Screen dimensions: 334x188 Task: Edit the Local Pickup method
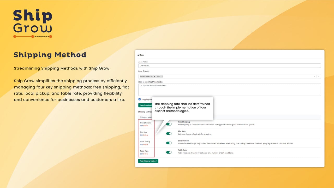pyautogui.click(x=141, y=145)
